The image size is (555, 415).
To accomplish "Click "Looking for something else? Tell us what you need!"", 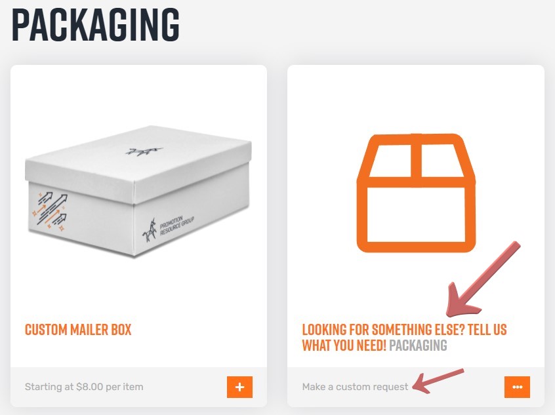I will [404, 337].
